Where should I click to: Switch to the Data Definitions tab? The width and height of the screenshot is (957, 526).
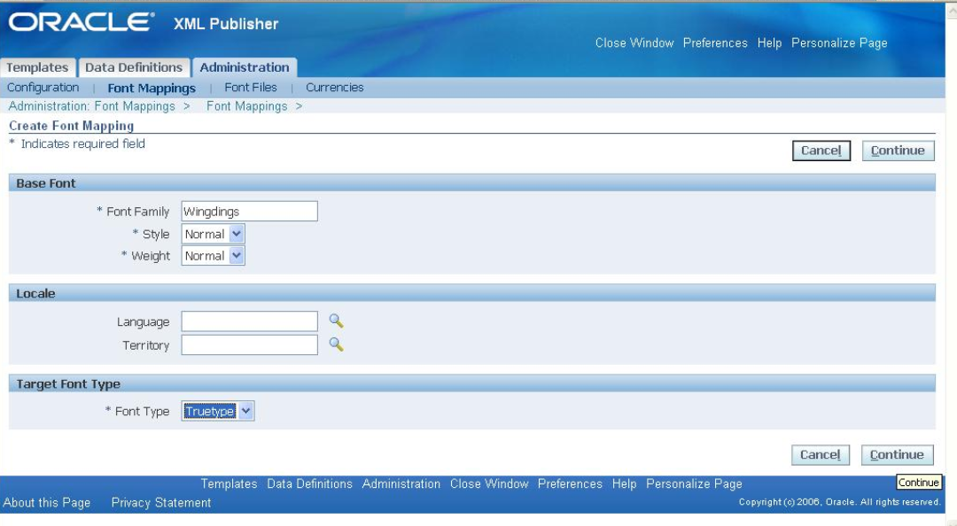134,67
